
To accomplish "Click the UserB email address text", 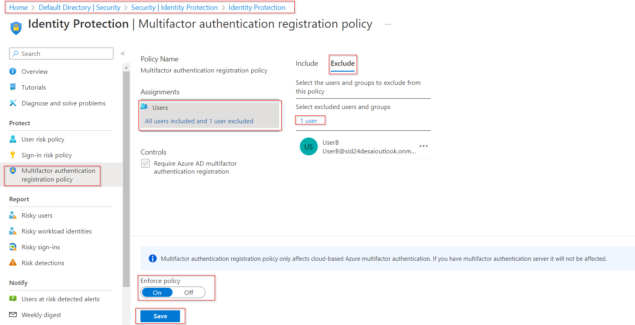I will pyautogui.click(x=369, y=151).
